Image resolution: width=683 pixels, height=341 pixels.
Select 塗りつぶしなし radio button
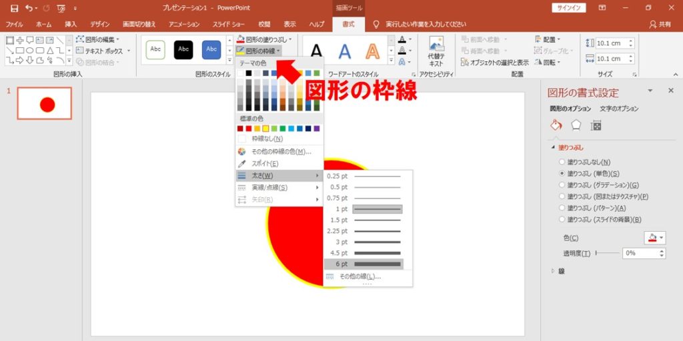pyautogui.click(x=563, y=162)
